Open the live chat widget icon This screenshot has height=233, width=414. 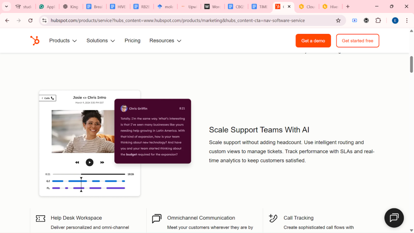click(x=394, y=218)
